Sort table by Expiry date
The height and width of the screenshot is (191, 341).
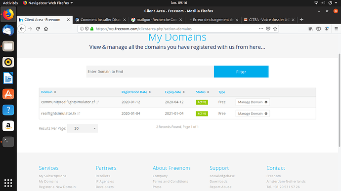click(x=174, y=92)
